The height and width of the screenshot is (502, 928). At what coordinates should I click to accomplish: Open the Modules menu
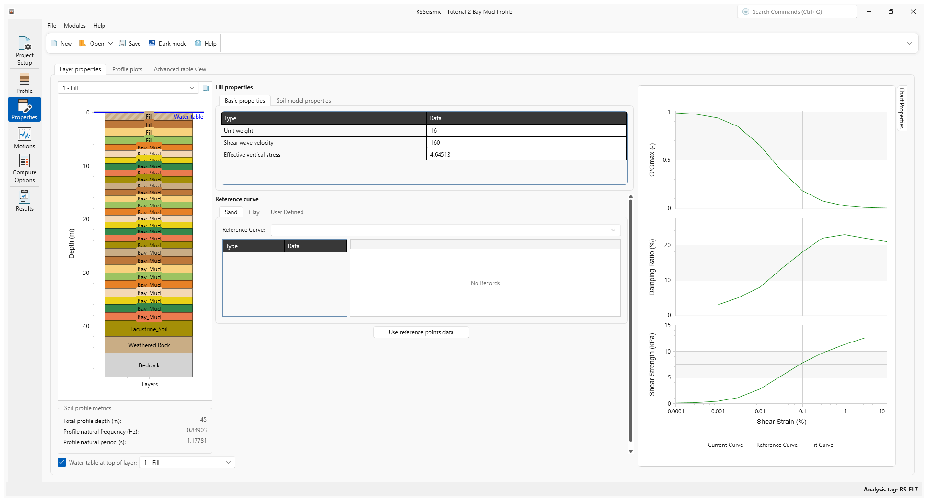coord(75,26)
